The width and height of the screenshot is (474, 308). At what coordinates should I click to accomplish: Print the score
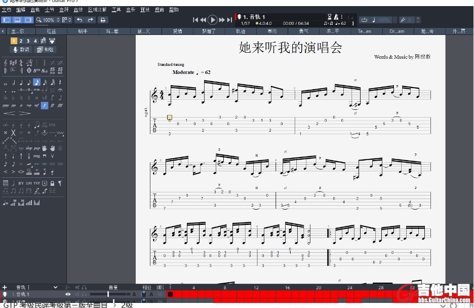pos(103,20)
